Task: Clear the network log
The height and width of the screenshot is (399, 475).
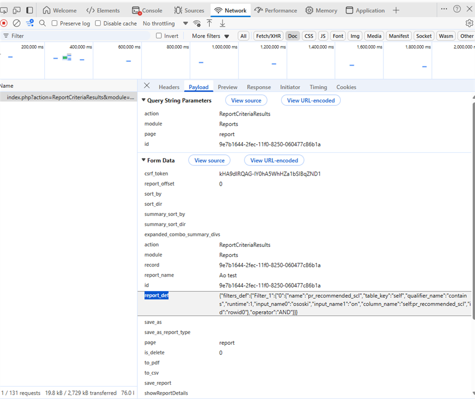Action: (x=17, y=23)
